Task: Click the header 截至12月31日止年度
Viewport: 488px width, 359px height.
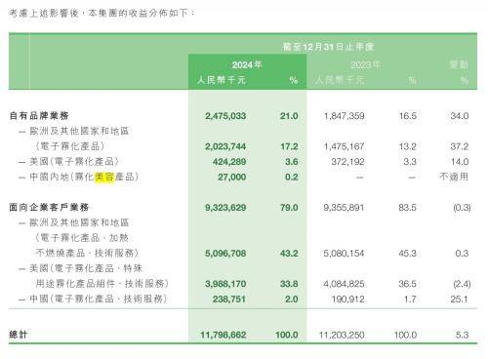Action: (328, 47)
